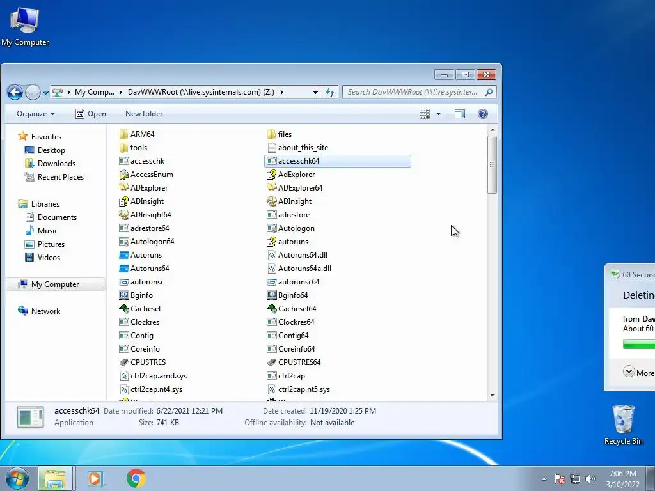The height and width of the screenshot is (491, 655).
Task: Toggle the preview pane button
Action: click(459, 114)
